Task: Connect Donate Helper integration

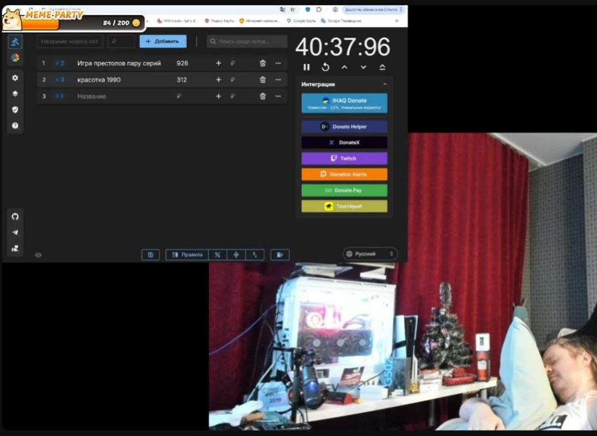Action: (x=344, y=127)
